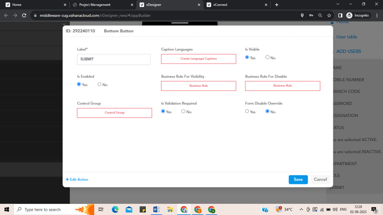Expand the hidden system tray icons
Screen dimensions: 383x215
tap(301, 209)
